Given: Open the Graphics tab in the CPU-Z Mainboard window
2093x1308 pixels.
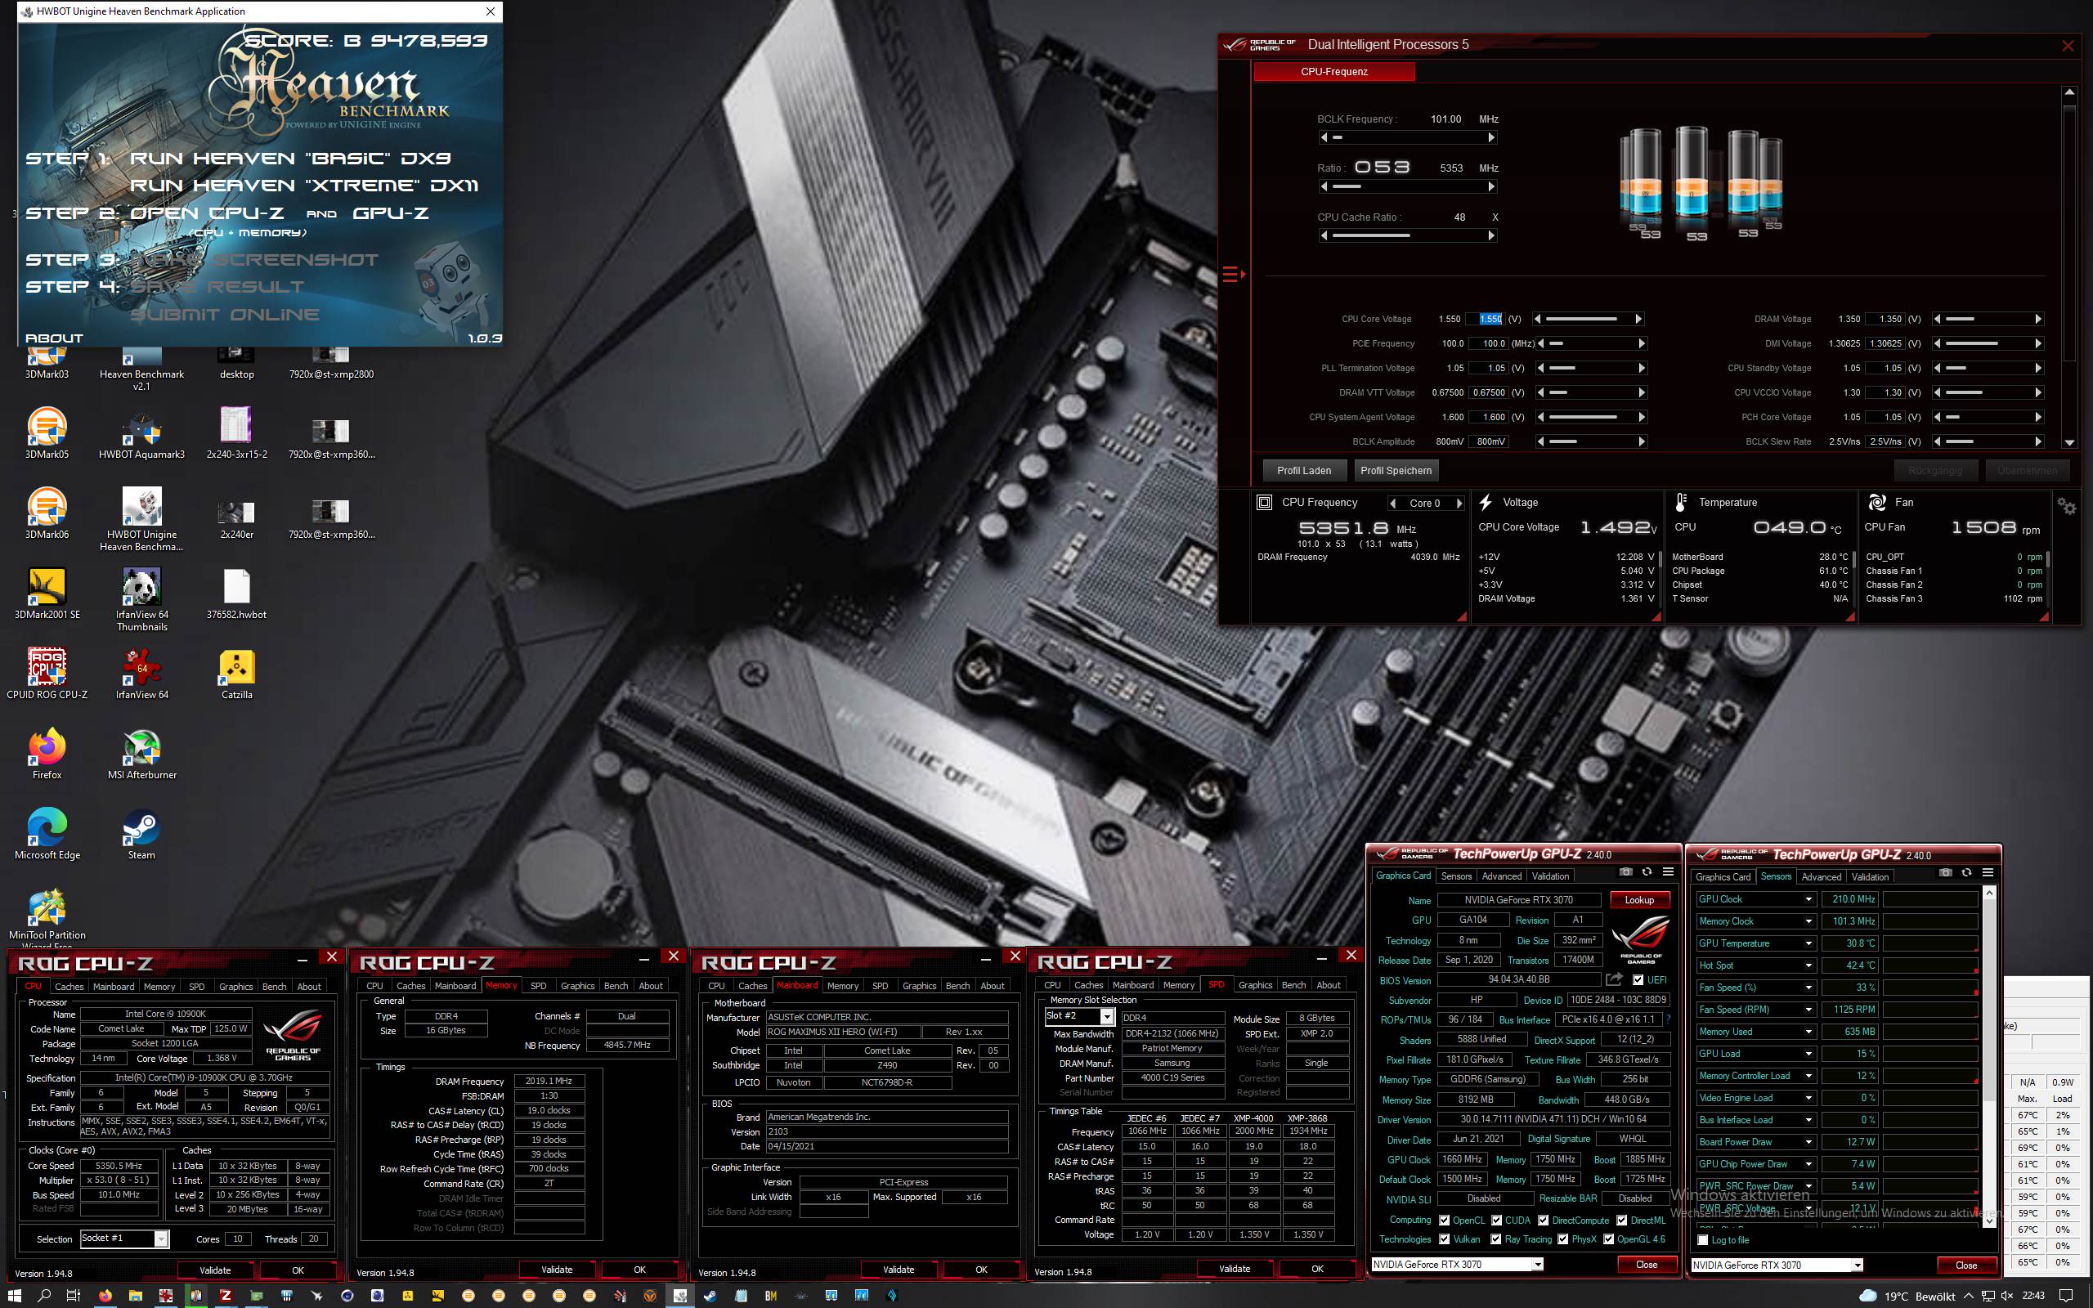Looking at the screenshot, I should (919, 986).
